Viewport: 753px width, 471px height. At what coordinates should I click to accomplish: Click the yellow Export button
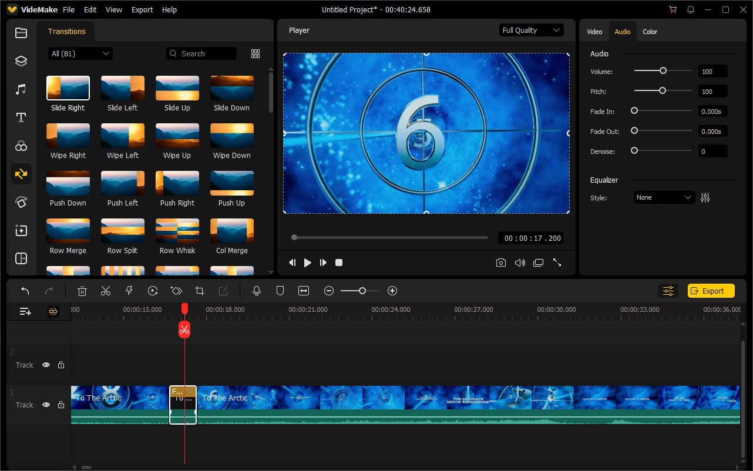tap(711, 290)
